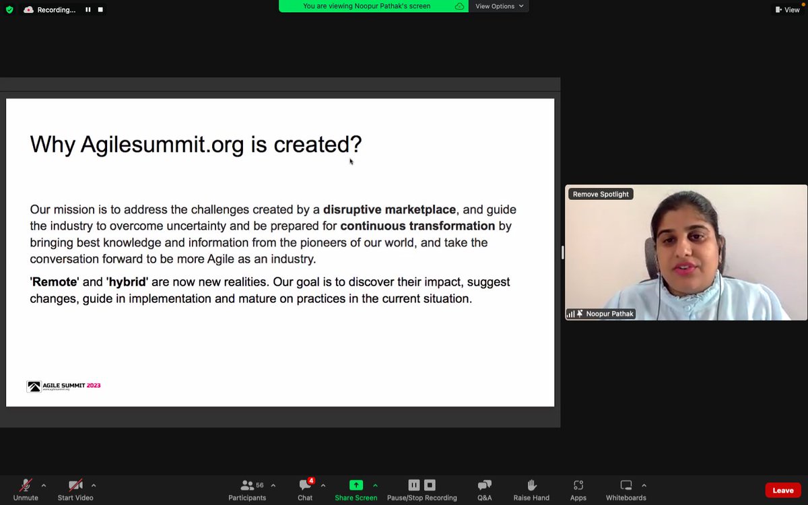
Task: Open the Participants panel
Action: pos(247,490)
